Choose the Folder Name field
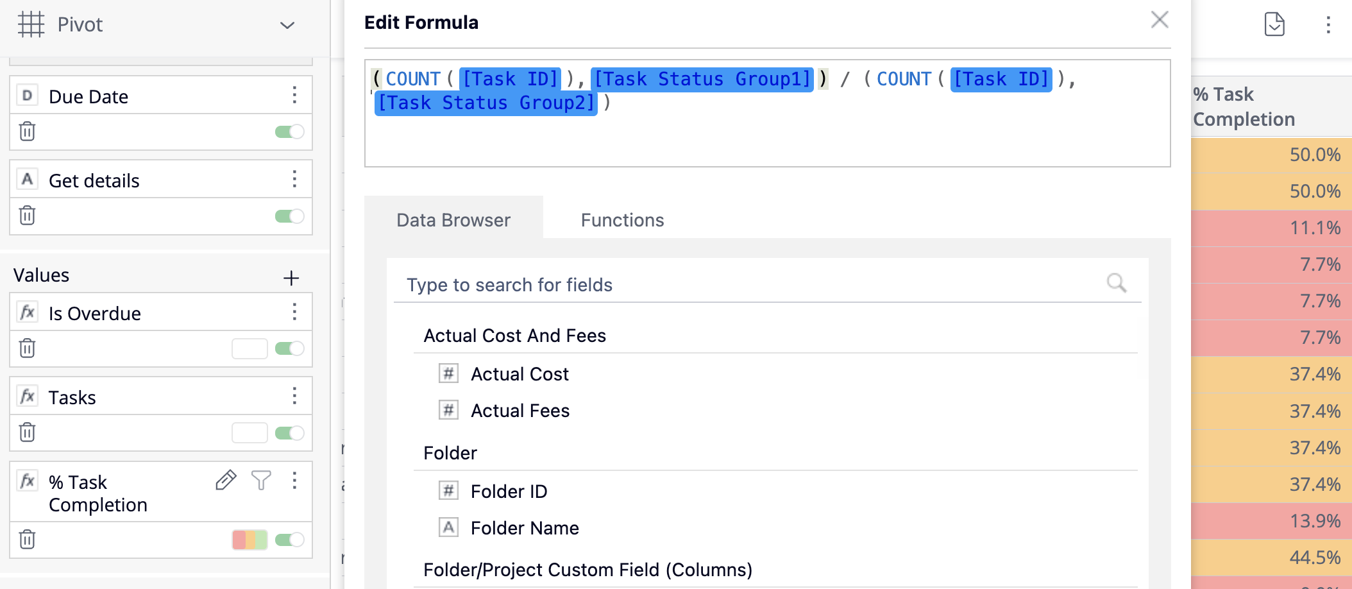The image size is (1352, 589). click(x=524, y=528)
